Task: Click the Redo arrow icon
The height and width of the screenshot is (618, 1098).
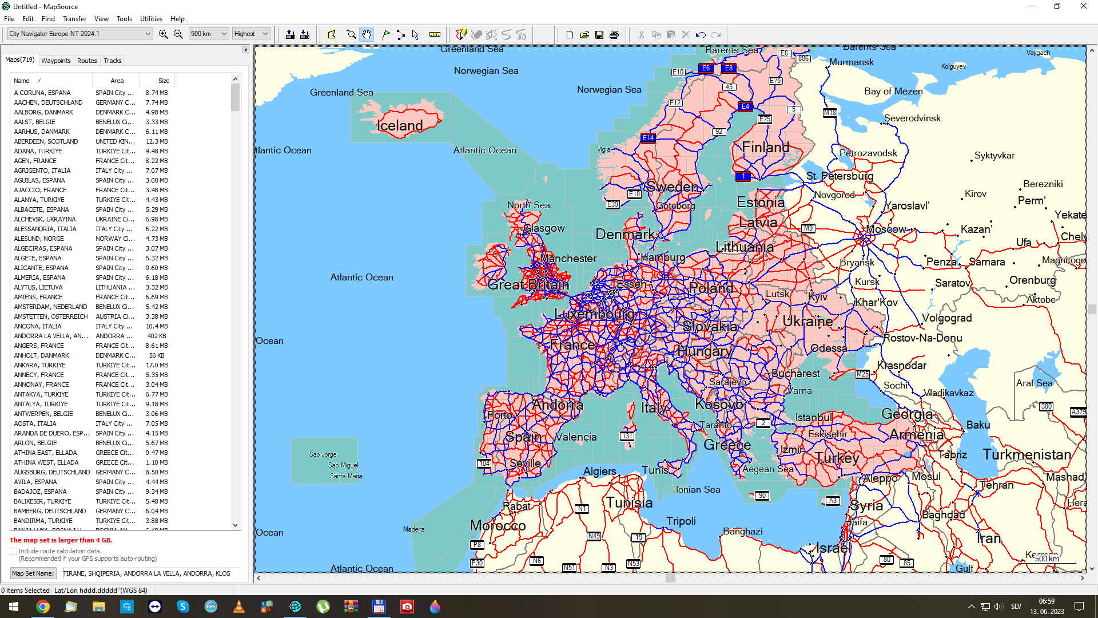Action: click(x=715, y=34)
